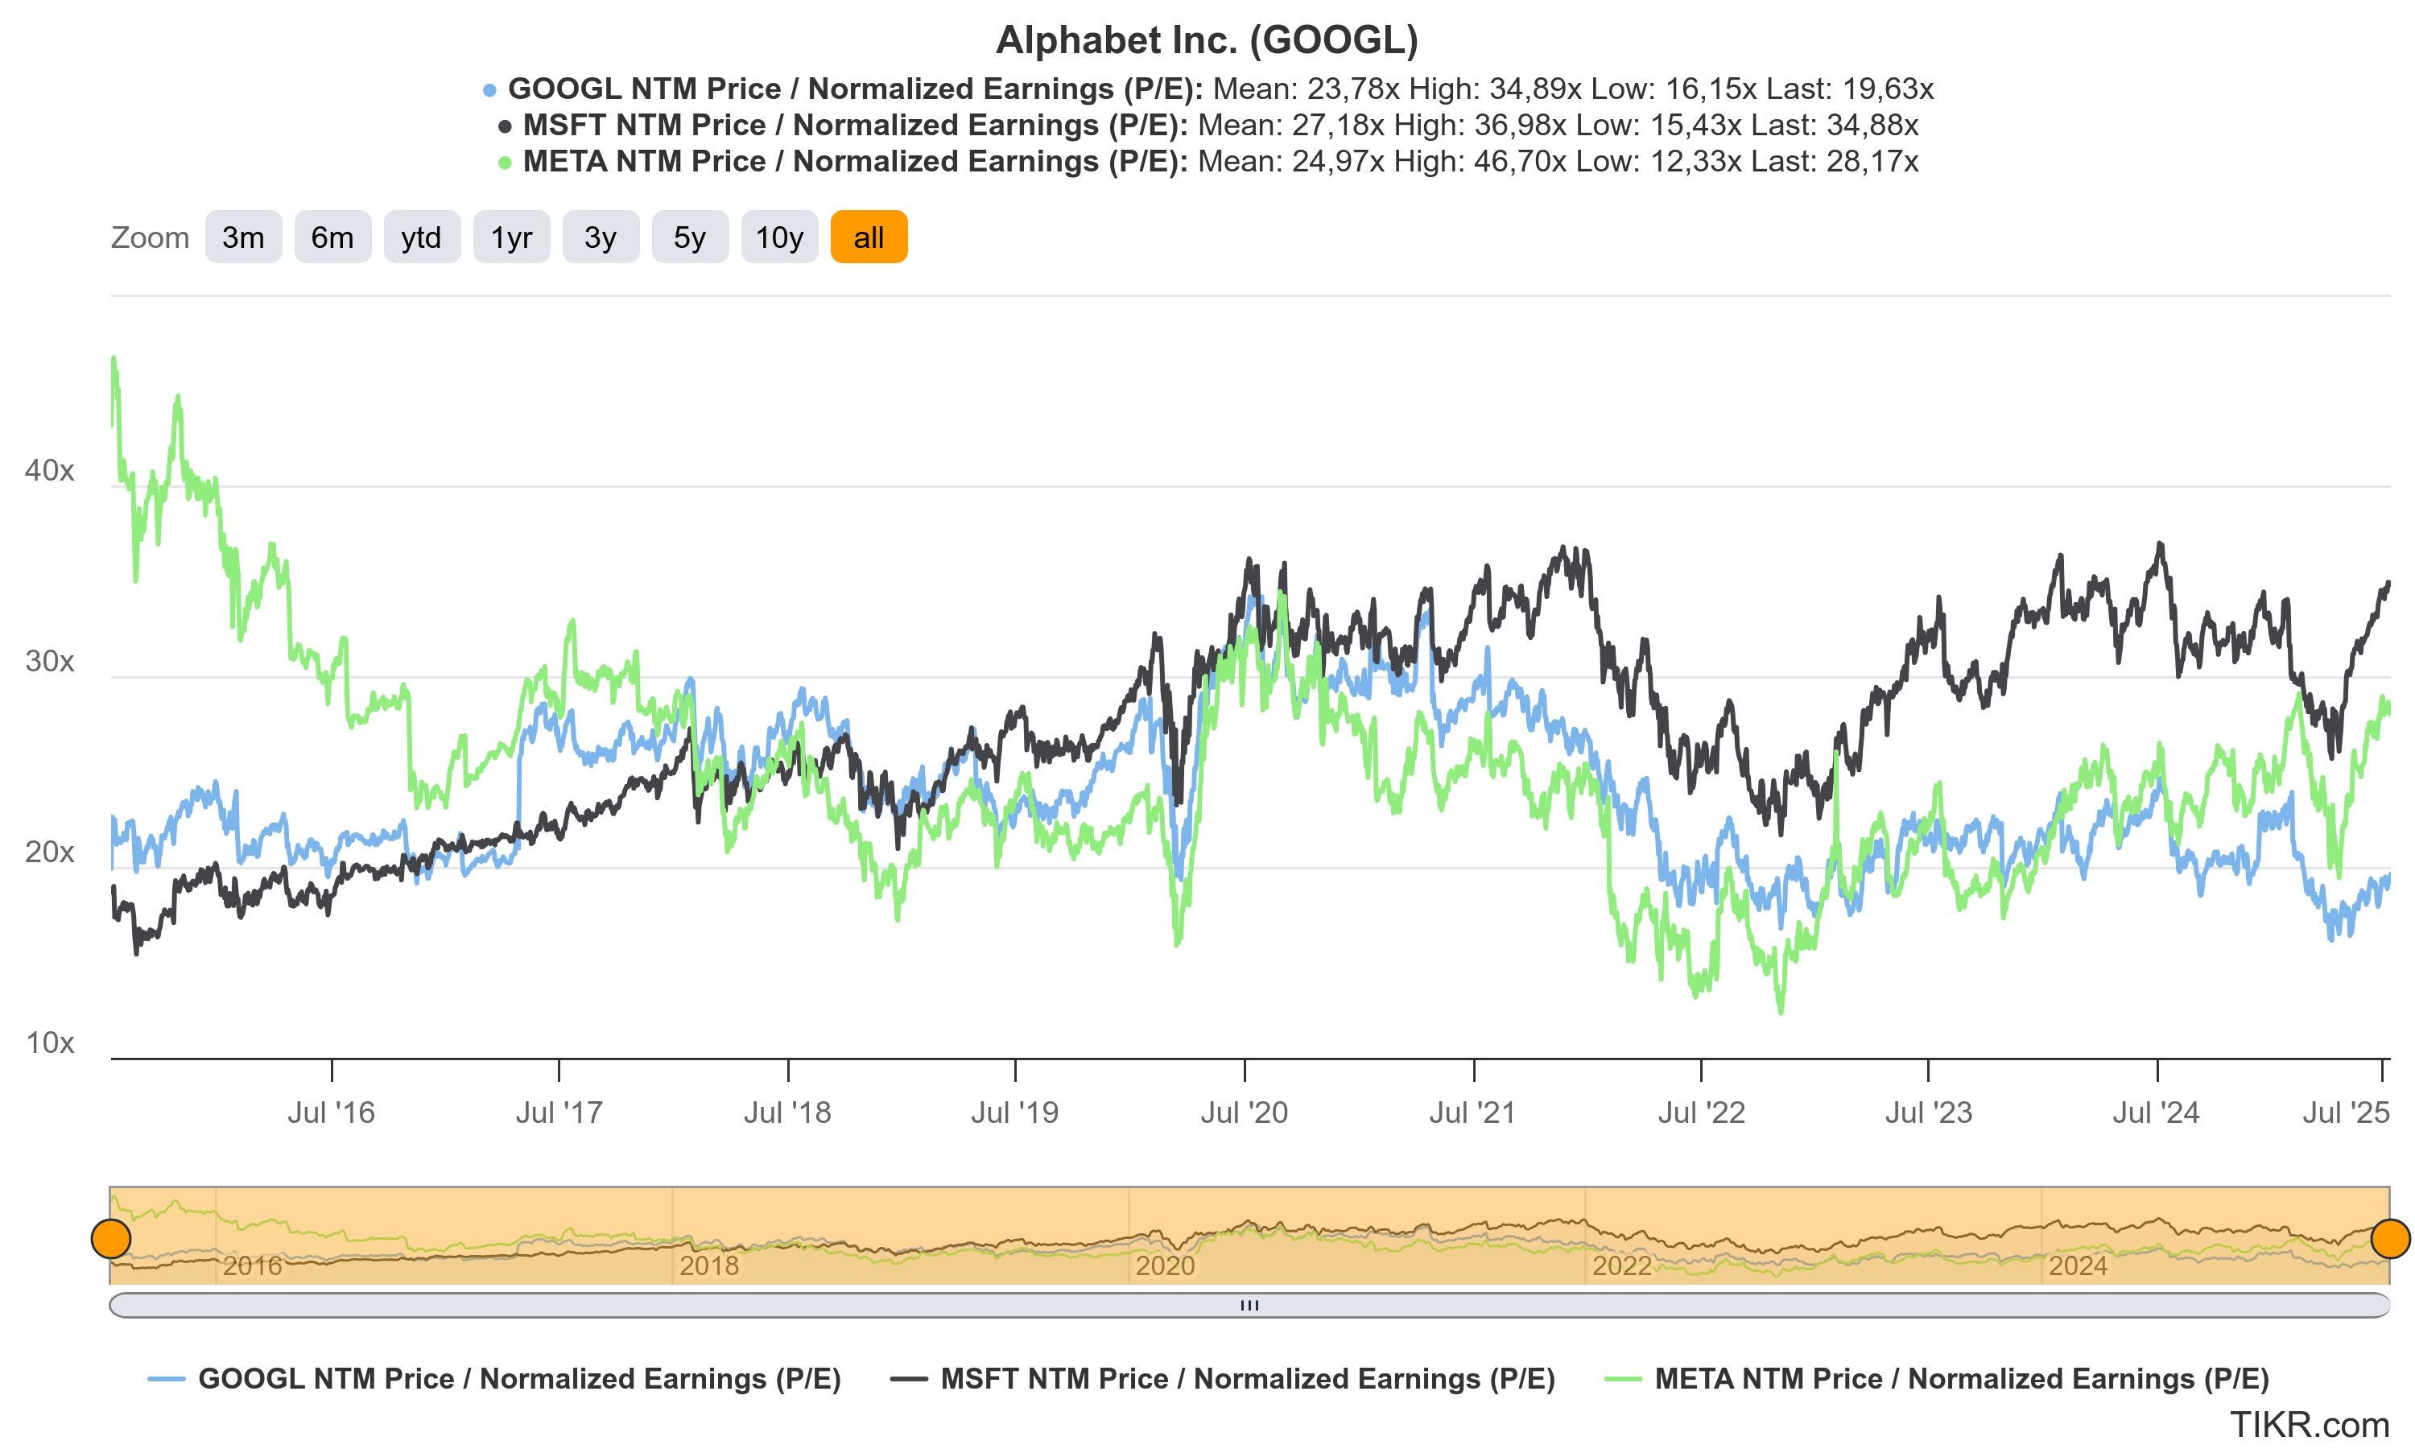Set zoom range to 3m
The height and width of the screenshot is (1449, 2415).
(x=243, y=237)
